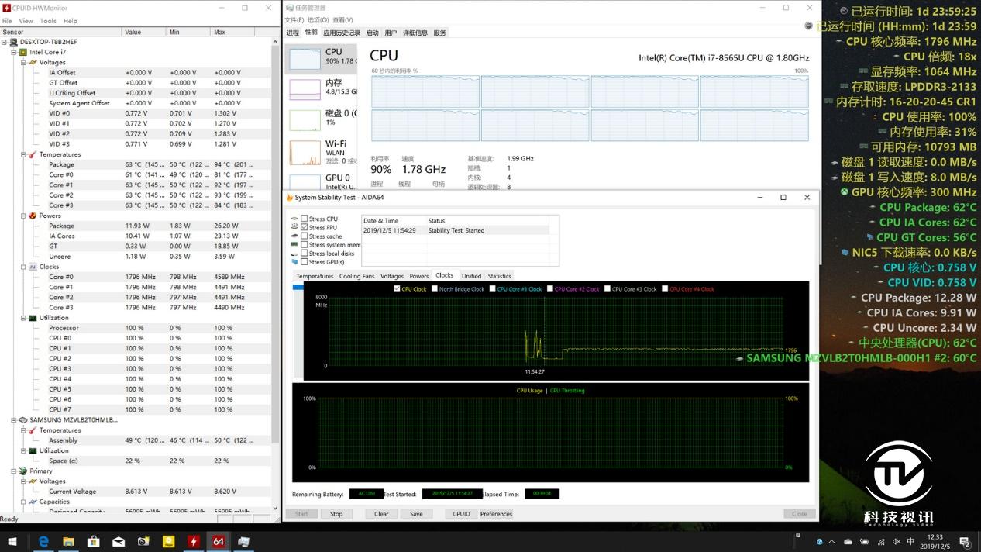Click the thermometer icon beside Temperatures under Intel Core i7

(x=33, y=154)
